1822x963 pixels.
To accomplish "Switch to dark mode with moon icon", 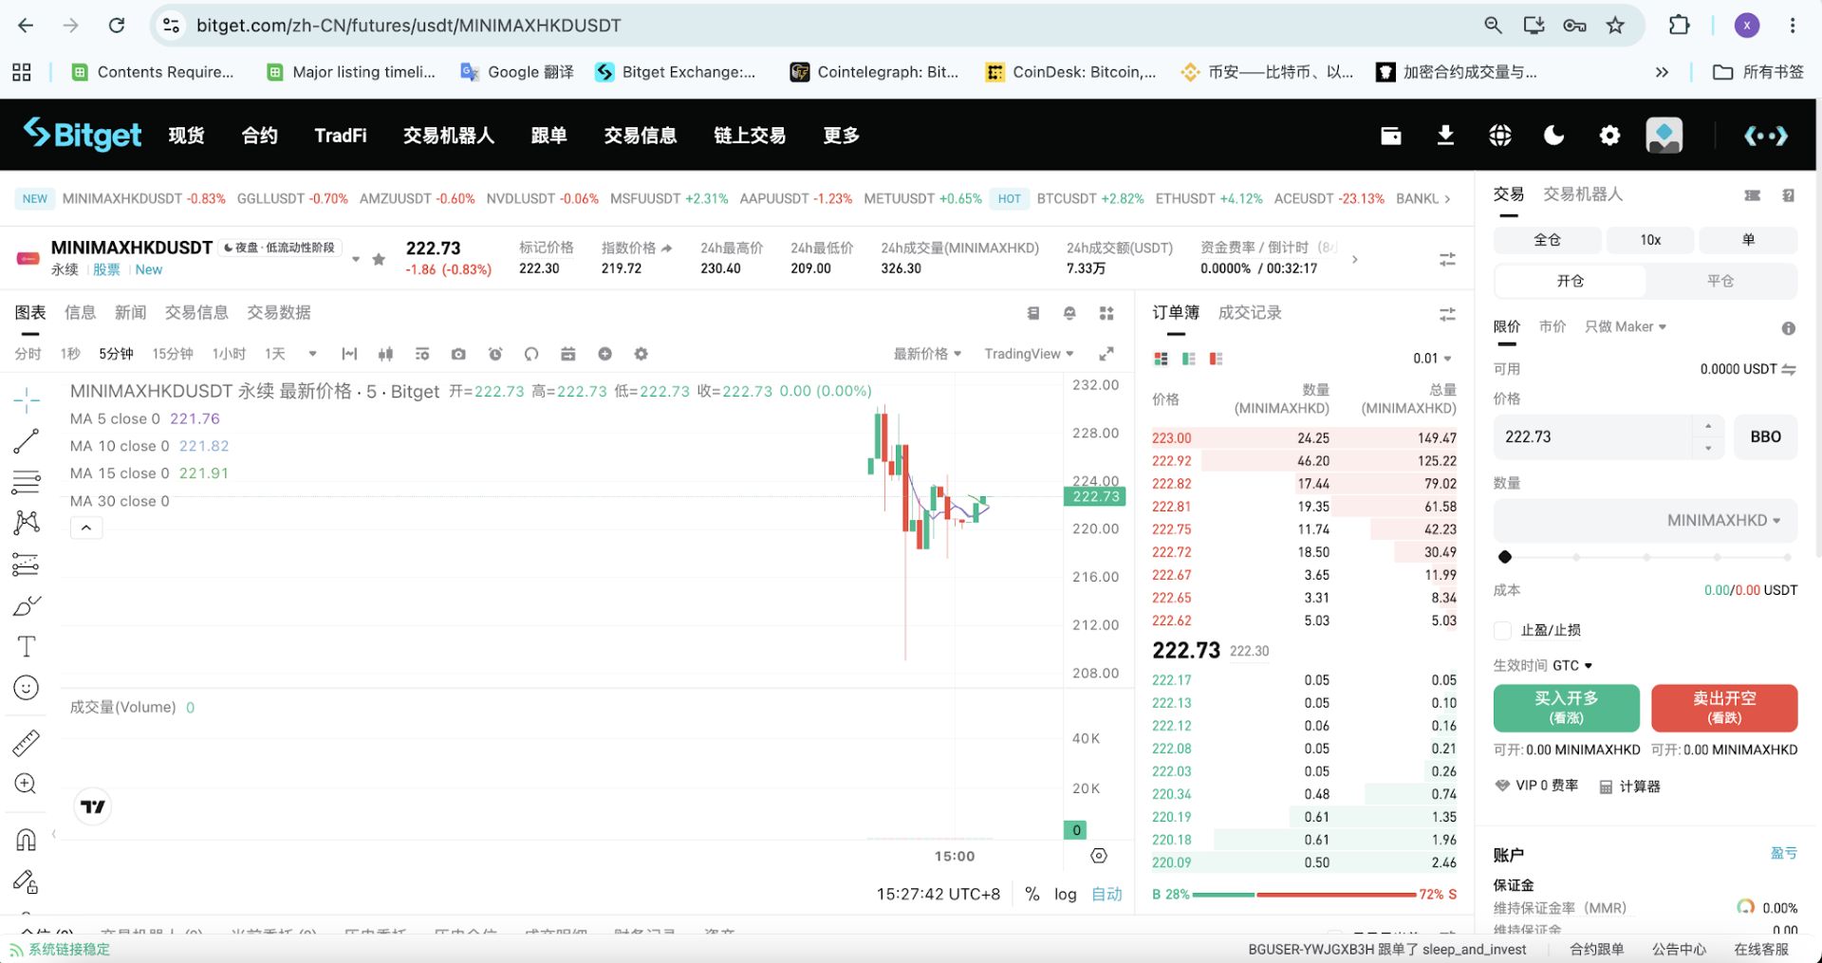I will (x=1554, y=136).
